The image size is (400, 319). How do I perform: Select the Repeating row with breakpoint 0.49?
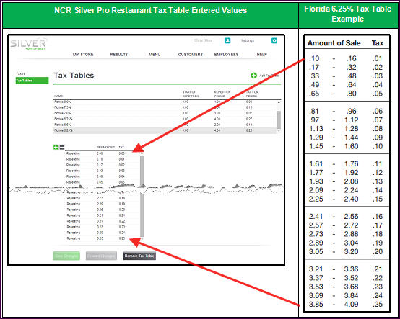102,176
